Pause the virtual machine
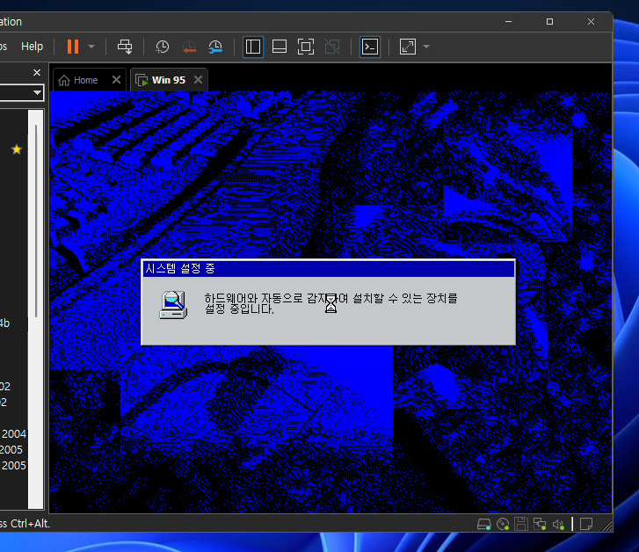The height and width of the screenshot is (552, 639). pyautogui.click(x=73, y=47)
